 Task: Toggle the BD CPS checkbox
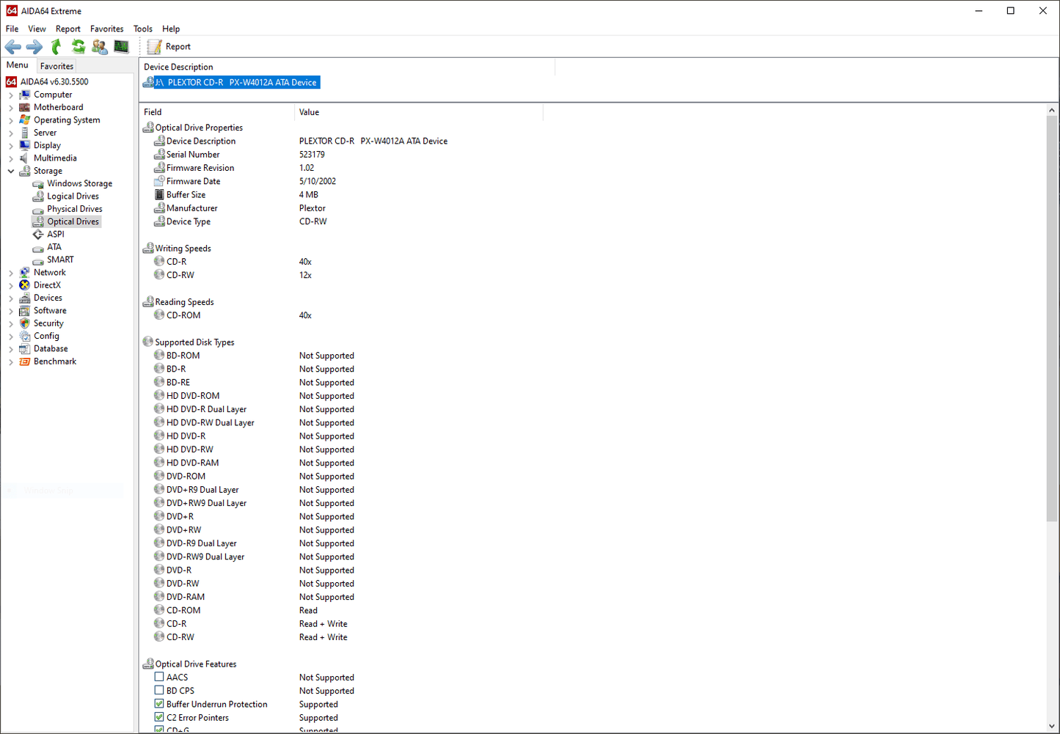click(x=159, y=691)
